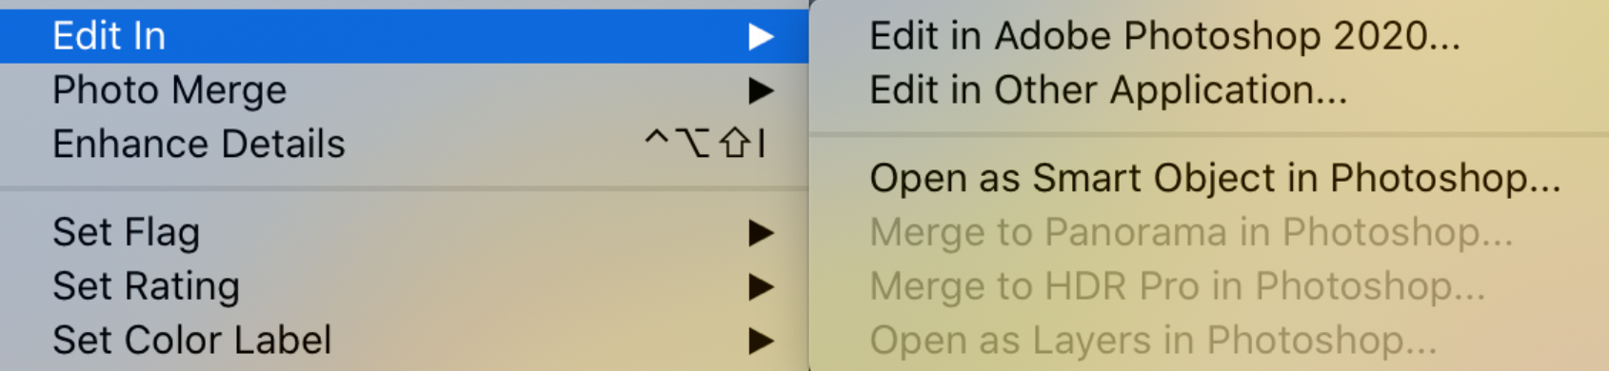
Task: Open the Set Color Label entry
Action: click(404, 341)
